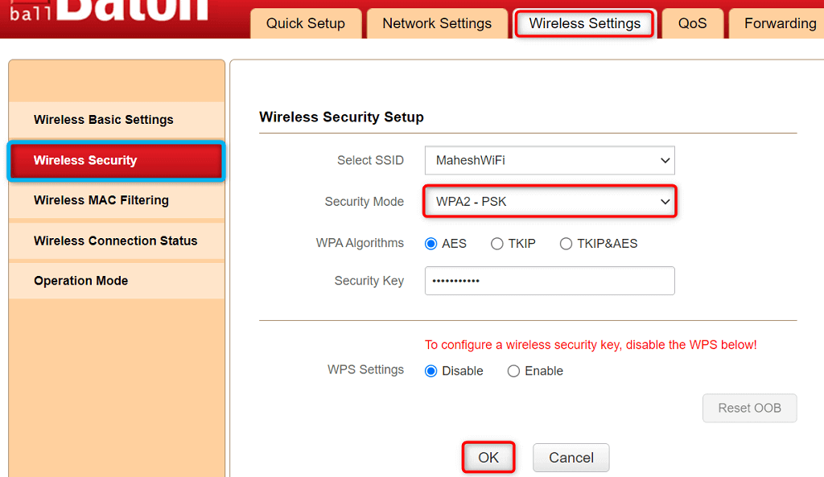This screenshot has height=477, width=824.
Task: Open Wireless MAC Filtering page
Action: coord(101,200)
